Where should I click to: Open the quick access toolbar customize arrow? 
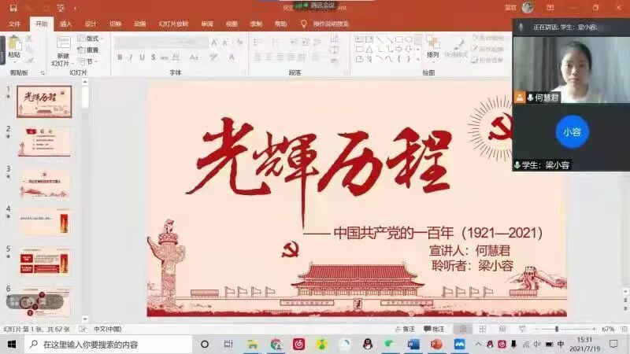click(75, 8)
